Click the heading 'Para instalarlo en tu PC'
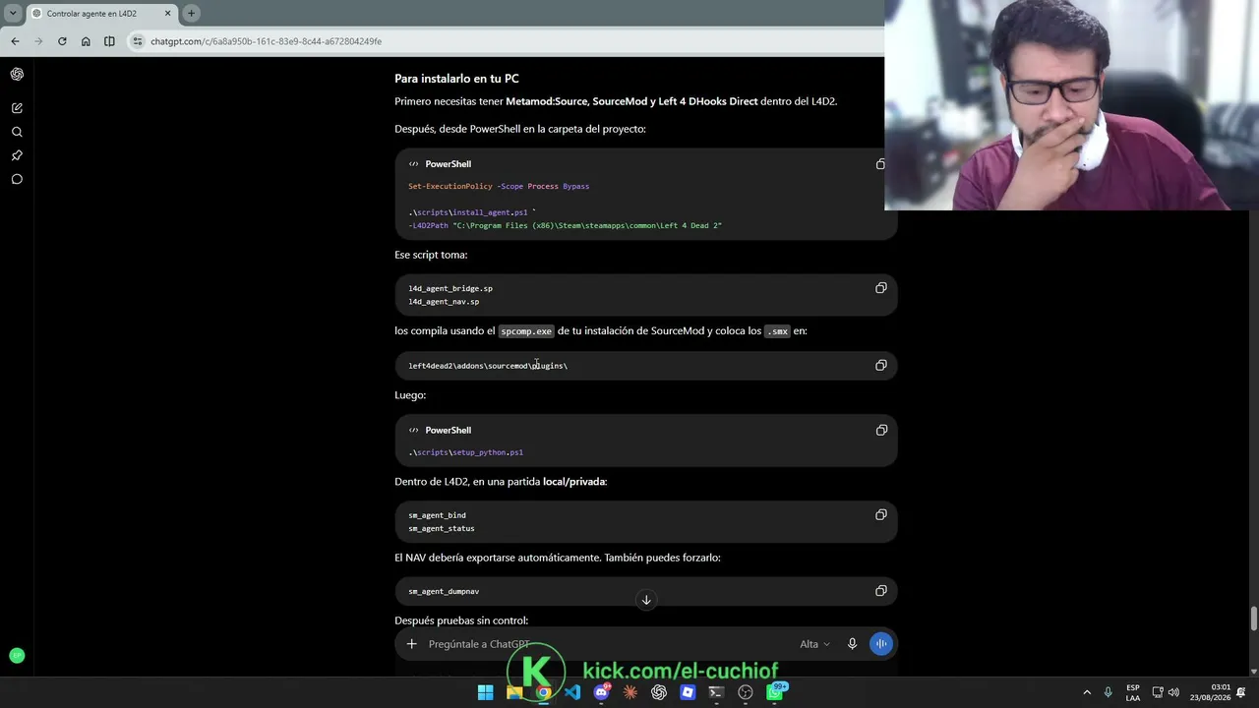 (456, 79)
